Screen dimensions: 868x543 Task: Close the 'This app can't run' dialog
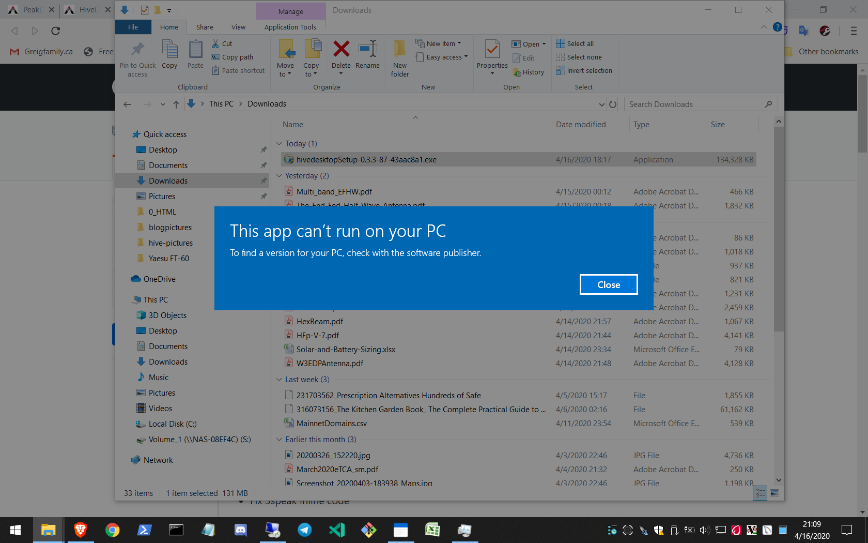[609, 284]
